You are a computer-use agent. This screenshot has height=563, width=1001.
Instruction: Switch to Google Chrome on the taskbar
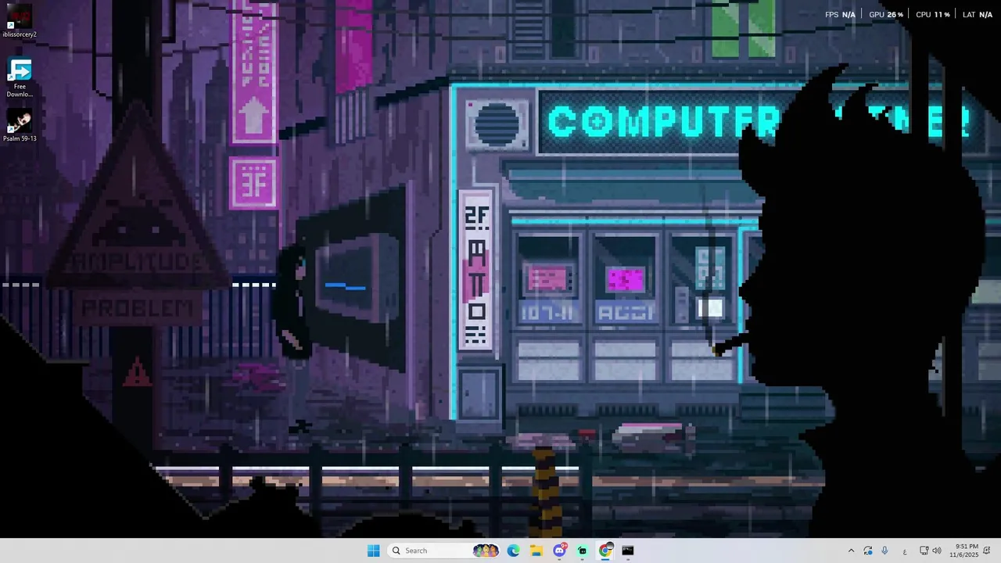point(605,550)
